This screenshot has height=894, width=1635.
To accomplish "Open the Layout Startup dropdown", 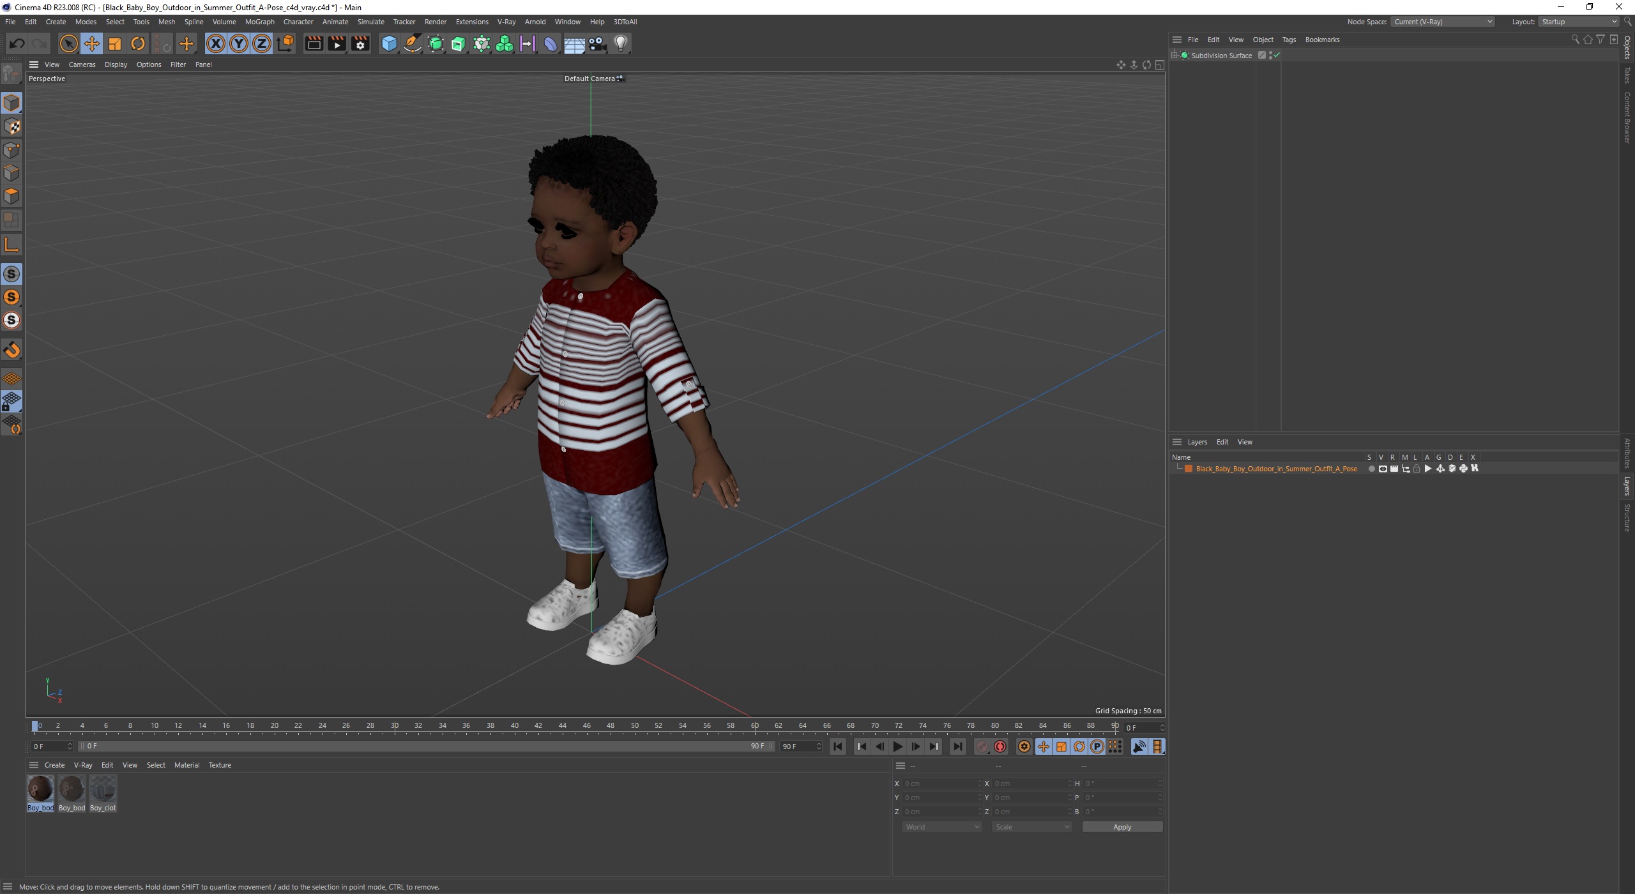I will pos(1578,22).
